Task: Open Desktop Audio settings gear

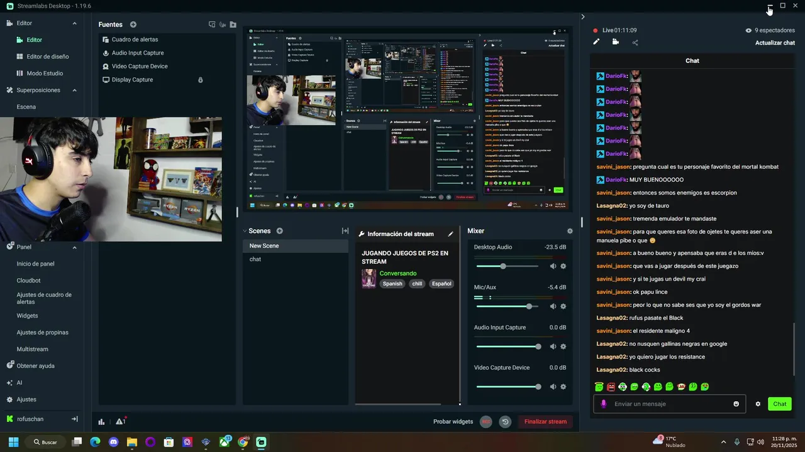Action: click(x=563, y=266)
